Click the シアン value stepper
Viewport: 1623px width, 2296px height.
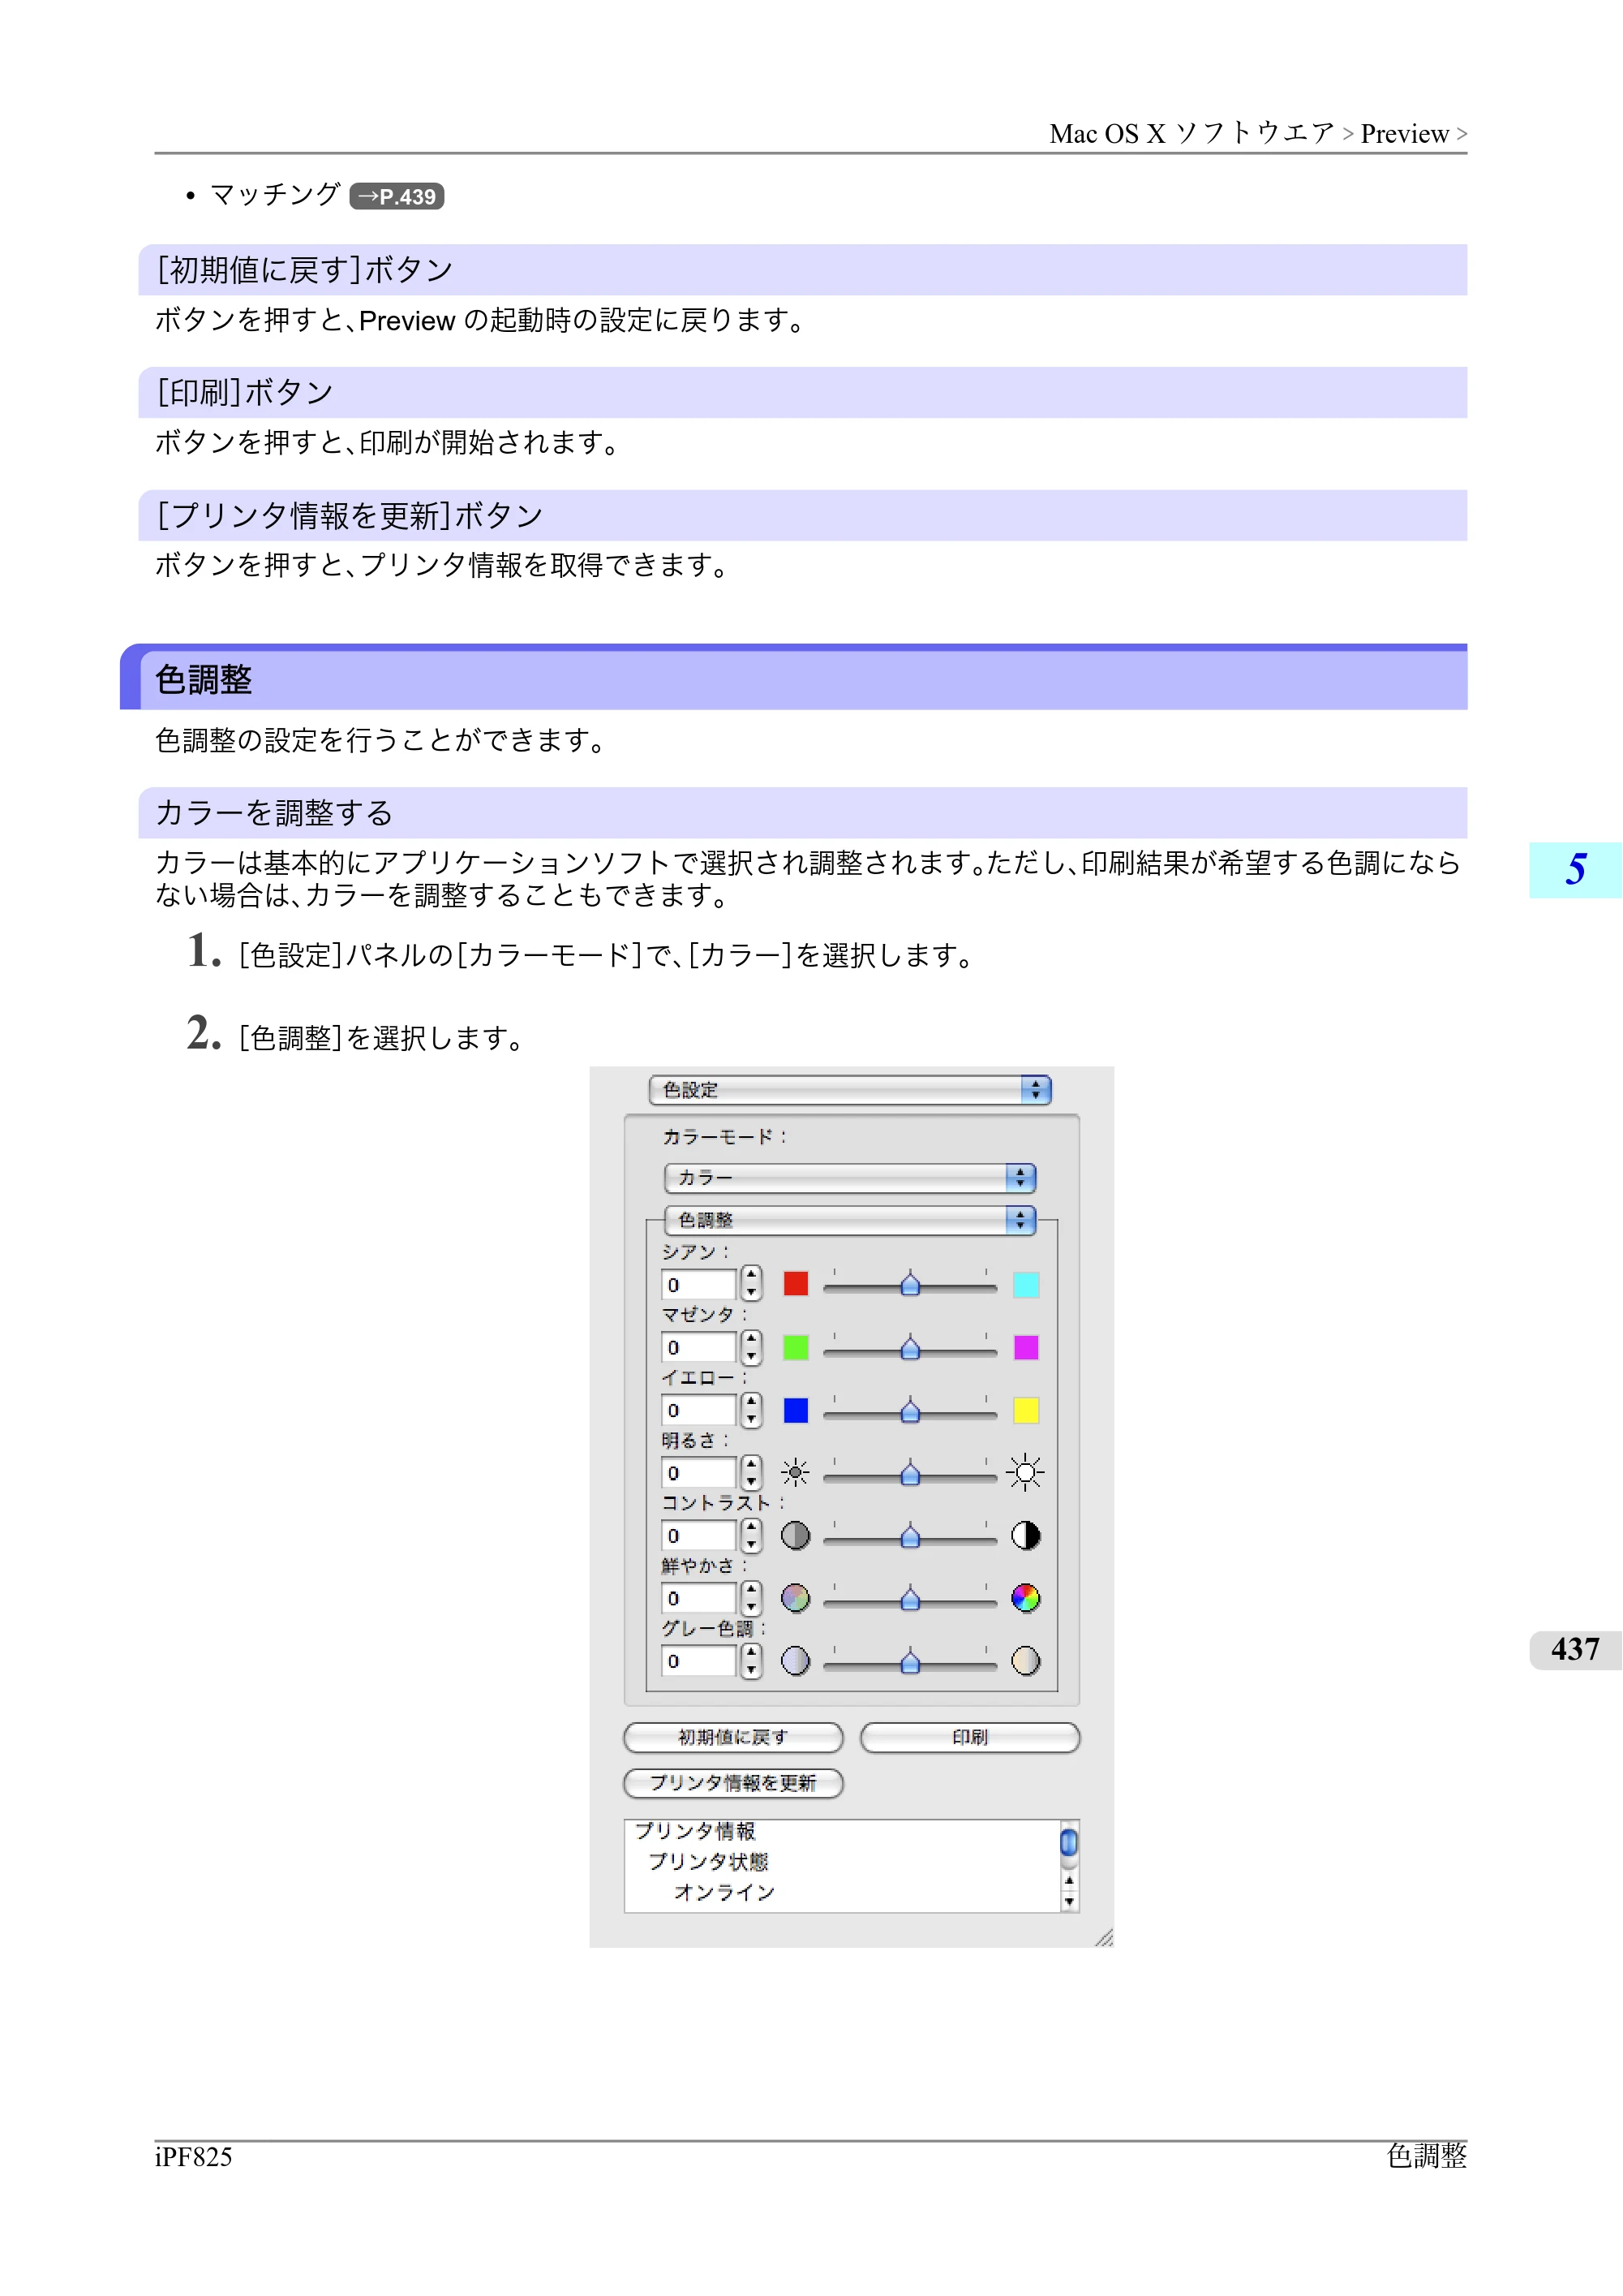coord(752,1284)
